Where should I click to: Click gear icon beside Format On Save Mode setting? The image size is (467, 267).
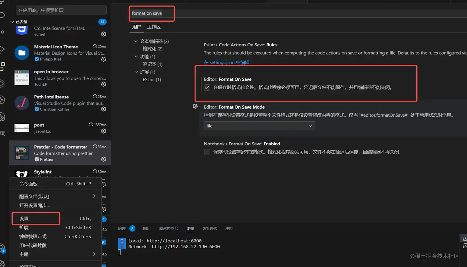[195, 106]
